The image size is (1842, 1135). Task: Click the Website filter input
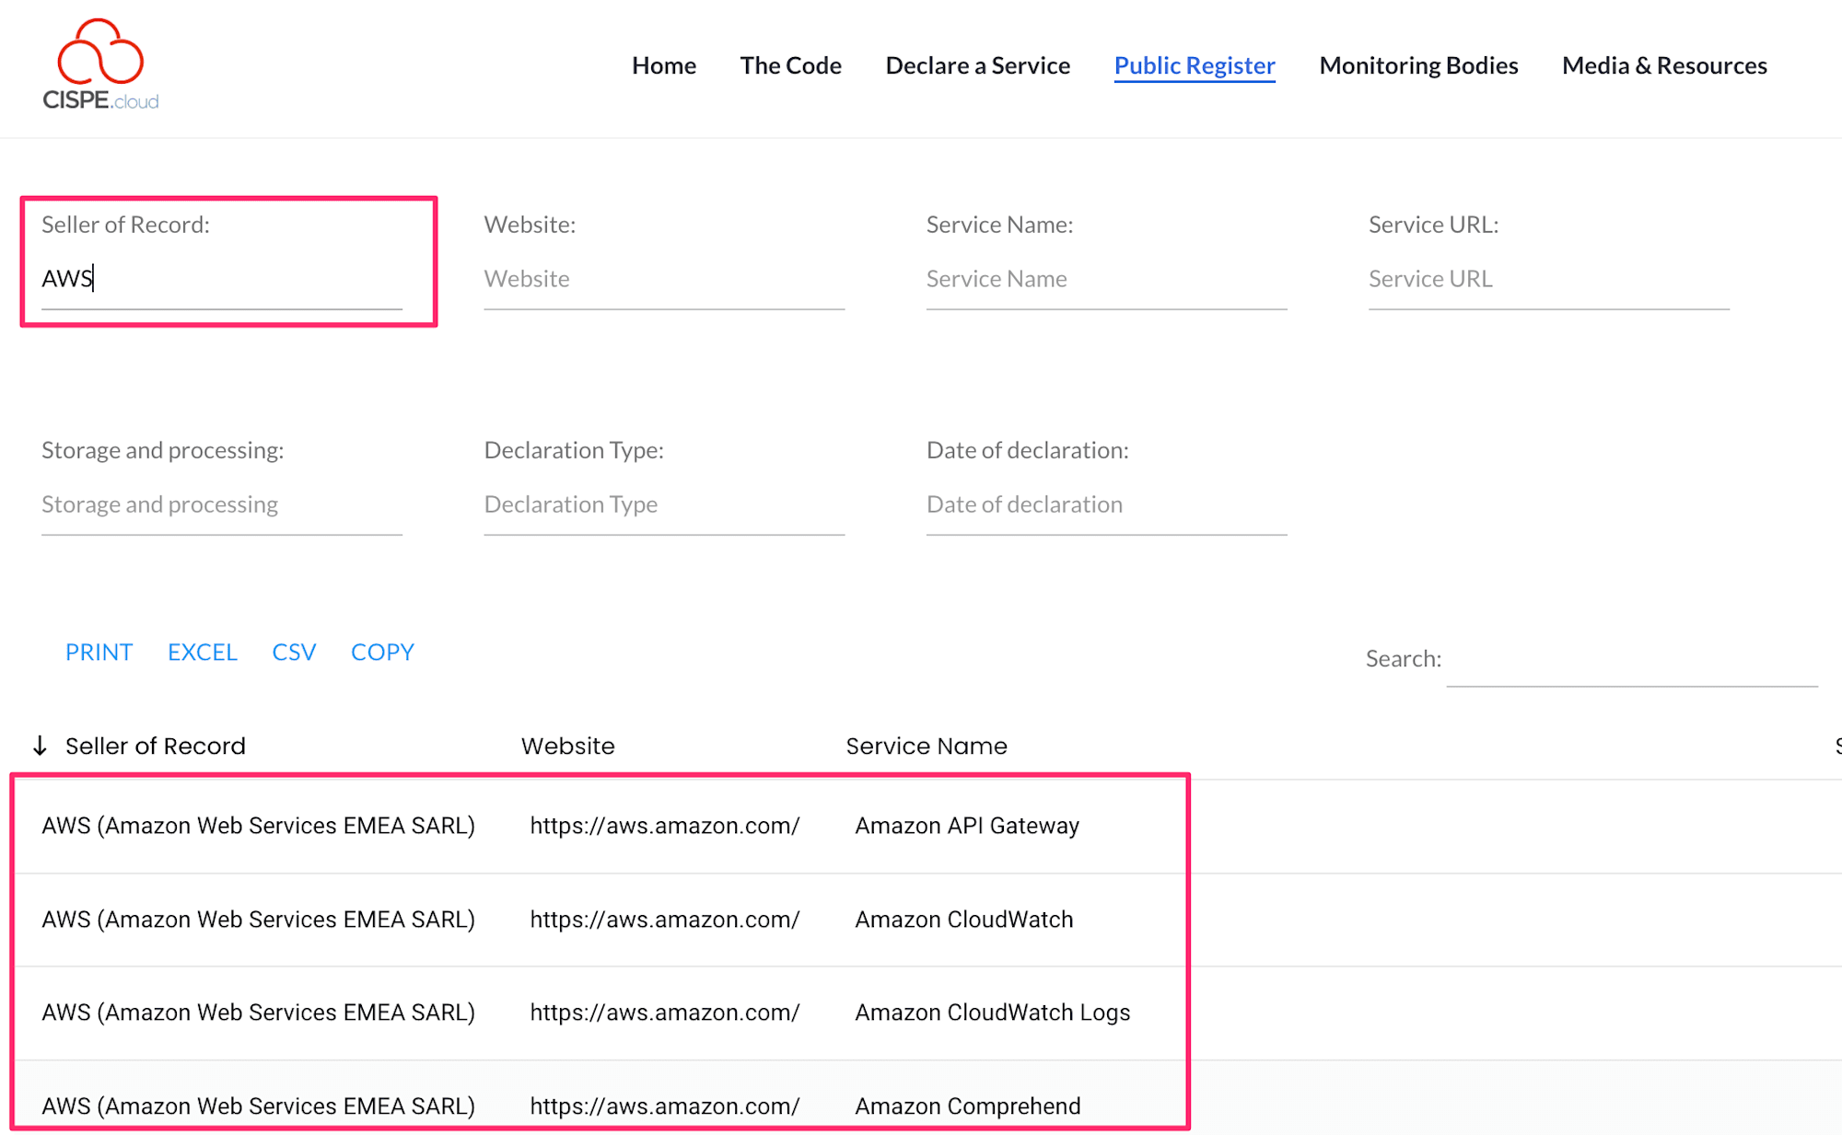[664, 279]
